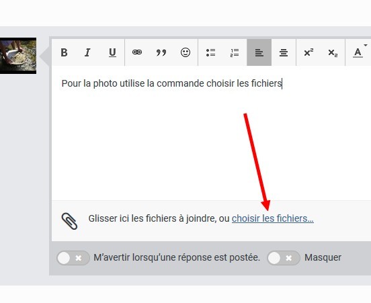
Task: View the user avatar thumbnail
Action: coord(18,56)
